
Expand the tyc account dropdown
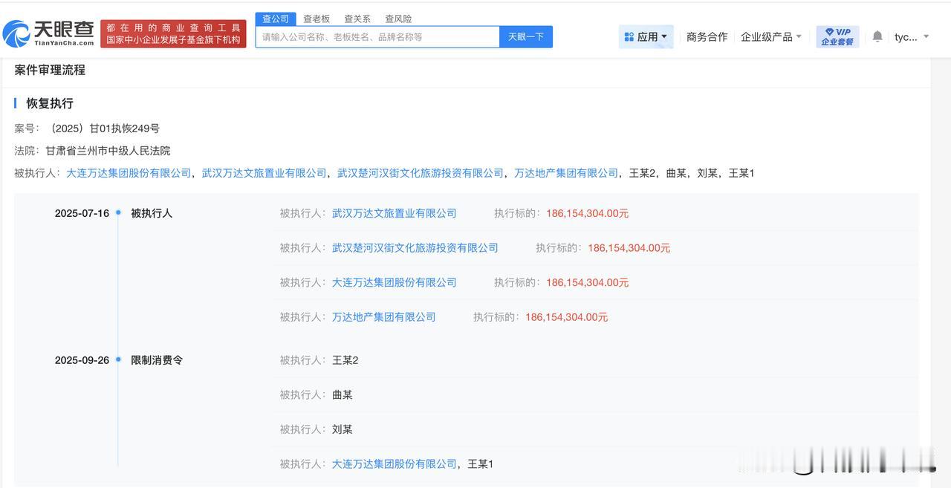point(912,36)
